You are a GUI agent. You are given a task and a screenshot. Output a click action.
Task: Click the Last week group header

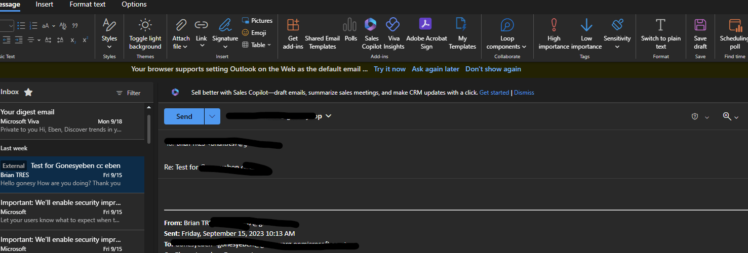[x=14, y=148]
